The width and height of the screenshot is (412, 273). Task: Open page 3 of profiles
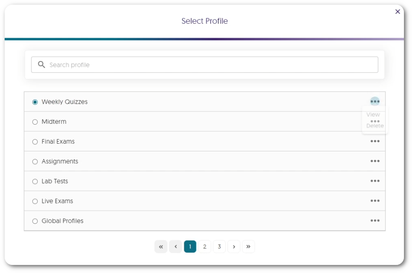coord(219,246)
